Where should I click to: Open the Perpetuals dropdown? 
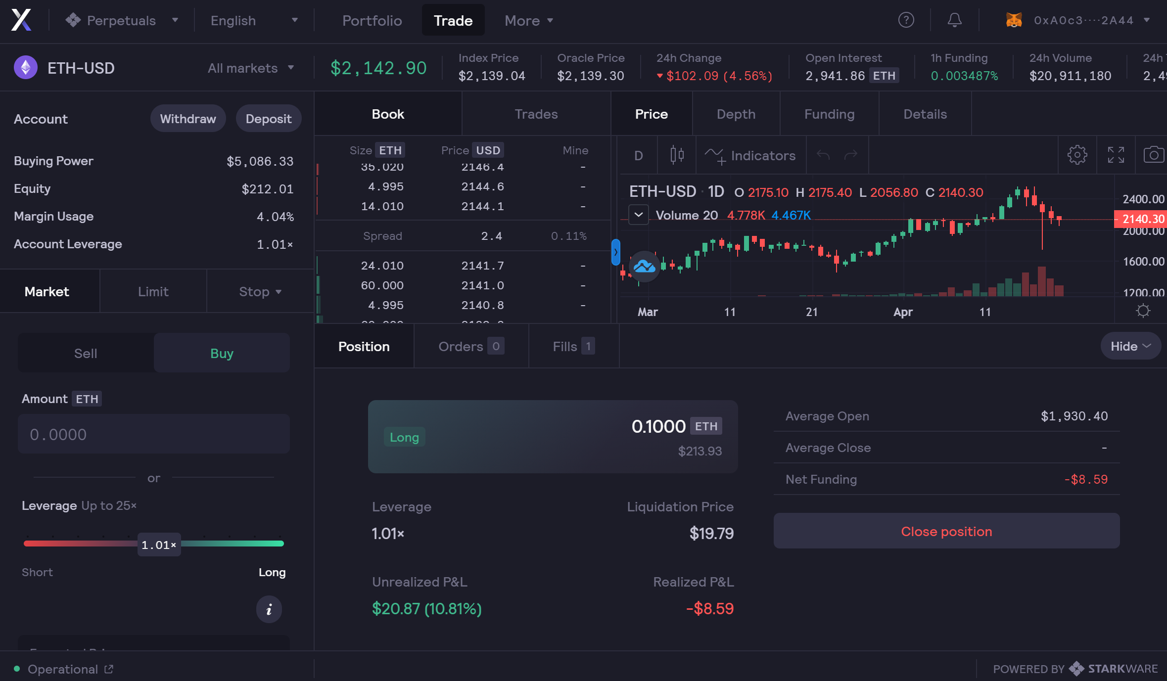(x=122, y=20)
